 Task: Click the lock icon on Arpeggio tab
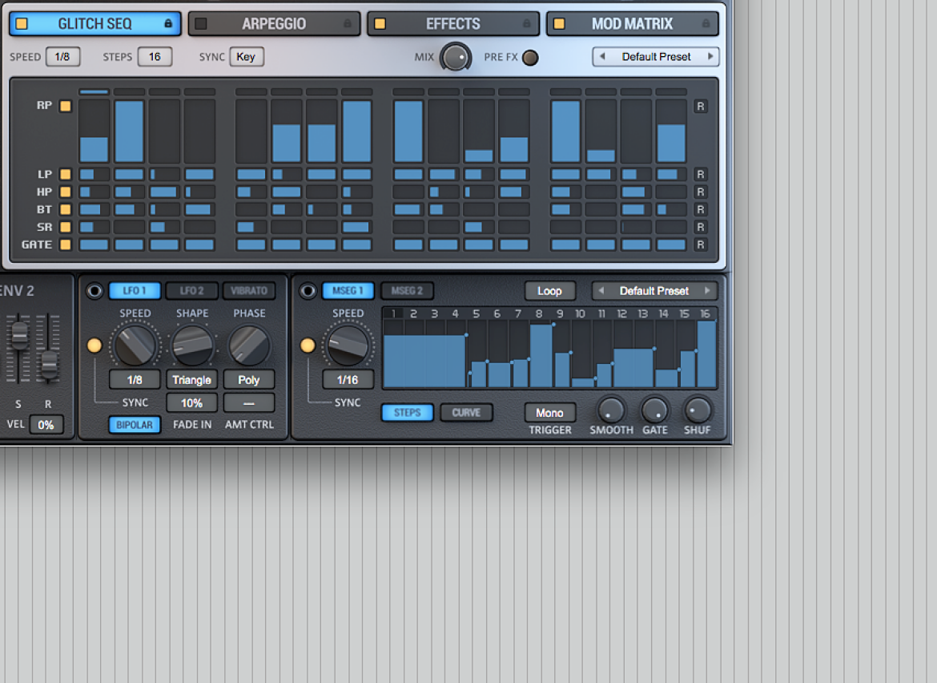click(x=348, y=23)
